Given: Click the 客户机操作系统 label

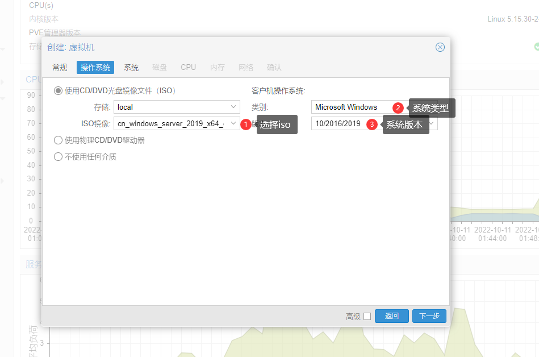Looking at the screenshot, I should tap(278, 91).
